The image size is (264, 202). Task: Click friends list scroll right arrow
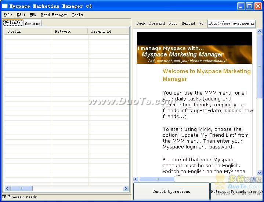point(126,188)
